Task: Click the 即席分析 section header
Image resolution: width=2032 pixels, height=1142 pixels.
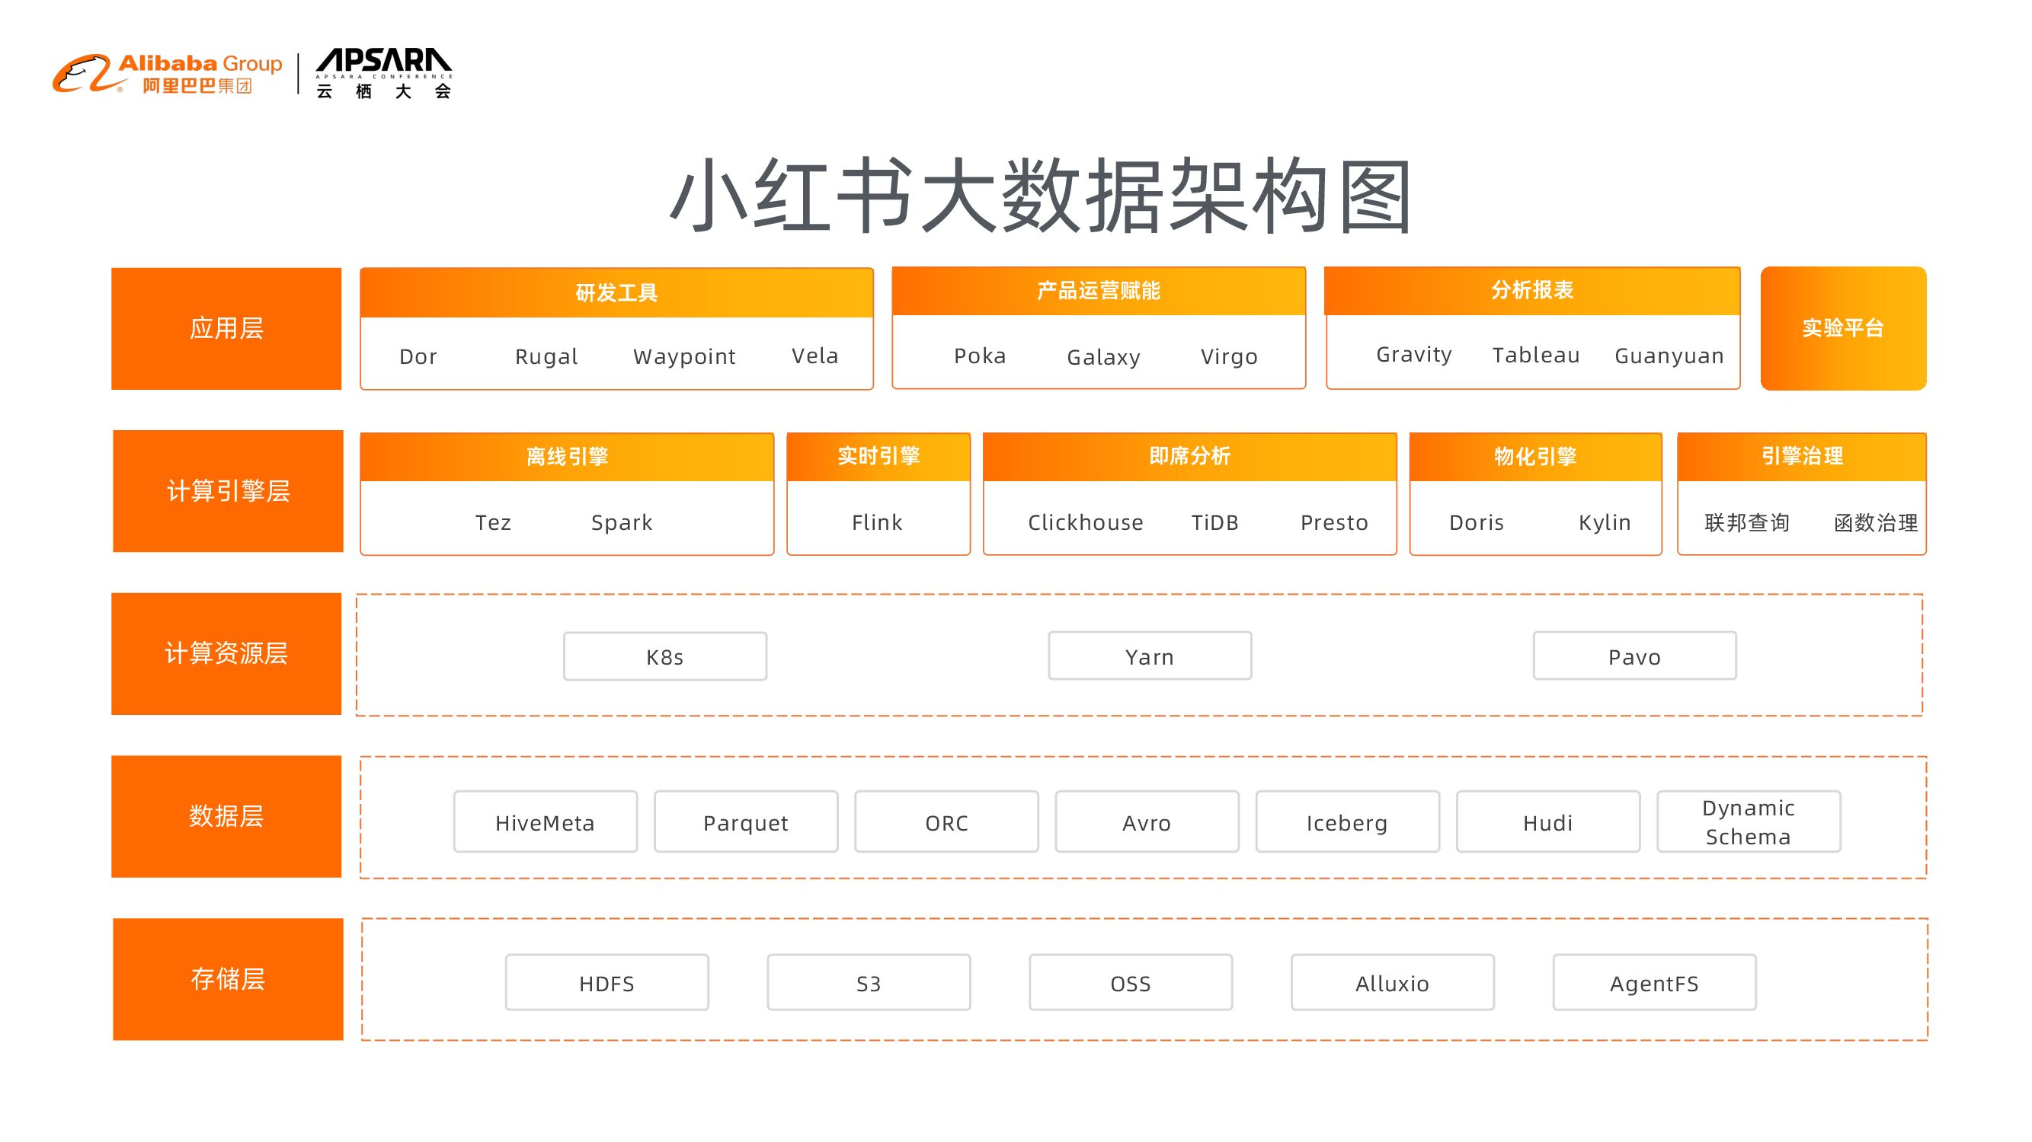Action: [x=1189, y=456]
